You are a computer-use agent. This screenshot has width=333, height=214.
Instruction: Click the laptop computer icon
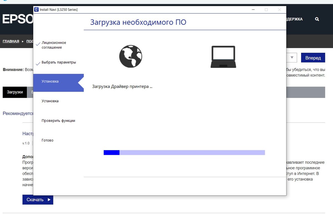[x=223, y=57]
